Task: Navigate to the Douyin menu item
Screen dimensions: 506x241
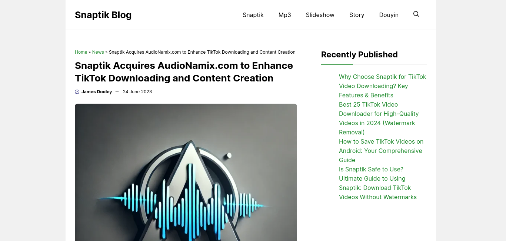Action: tap(389, 15)
